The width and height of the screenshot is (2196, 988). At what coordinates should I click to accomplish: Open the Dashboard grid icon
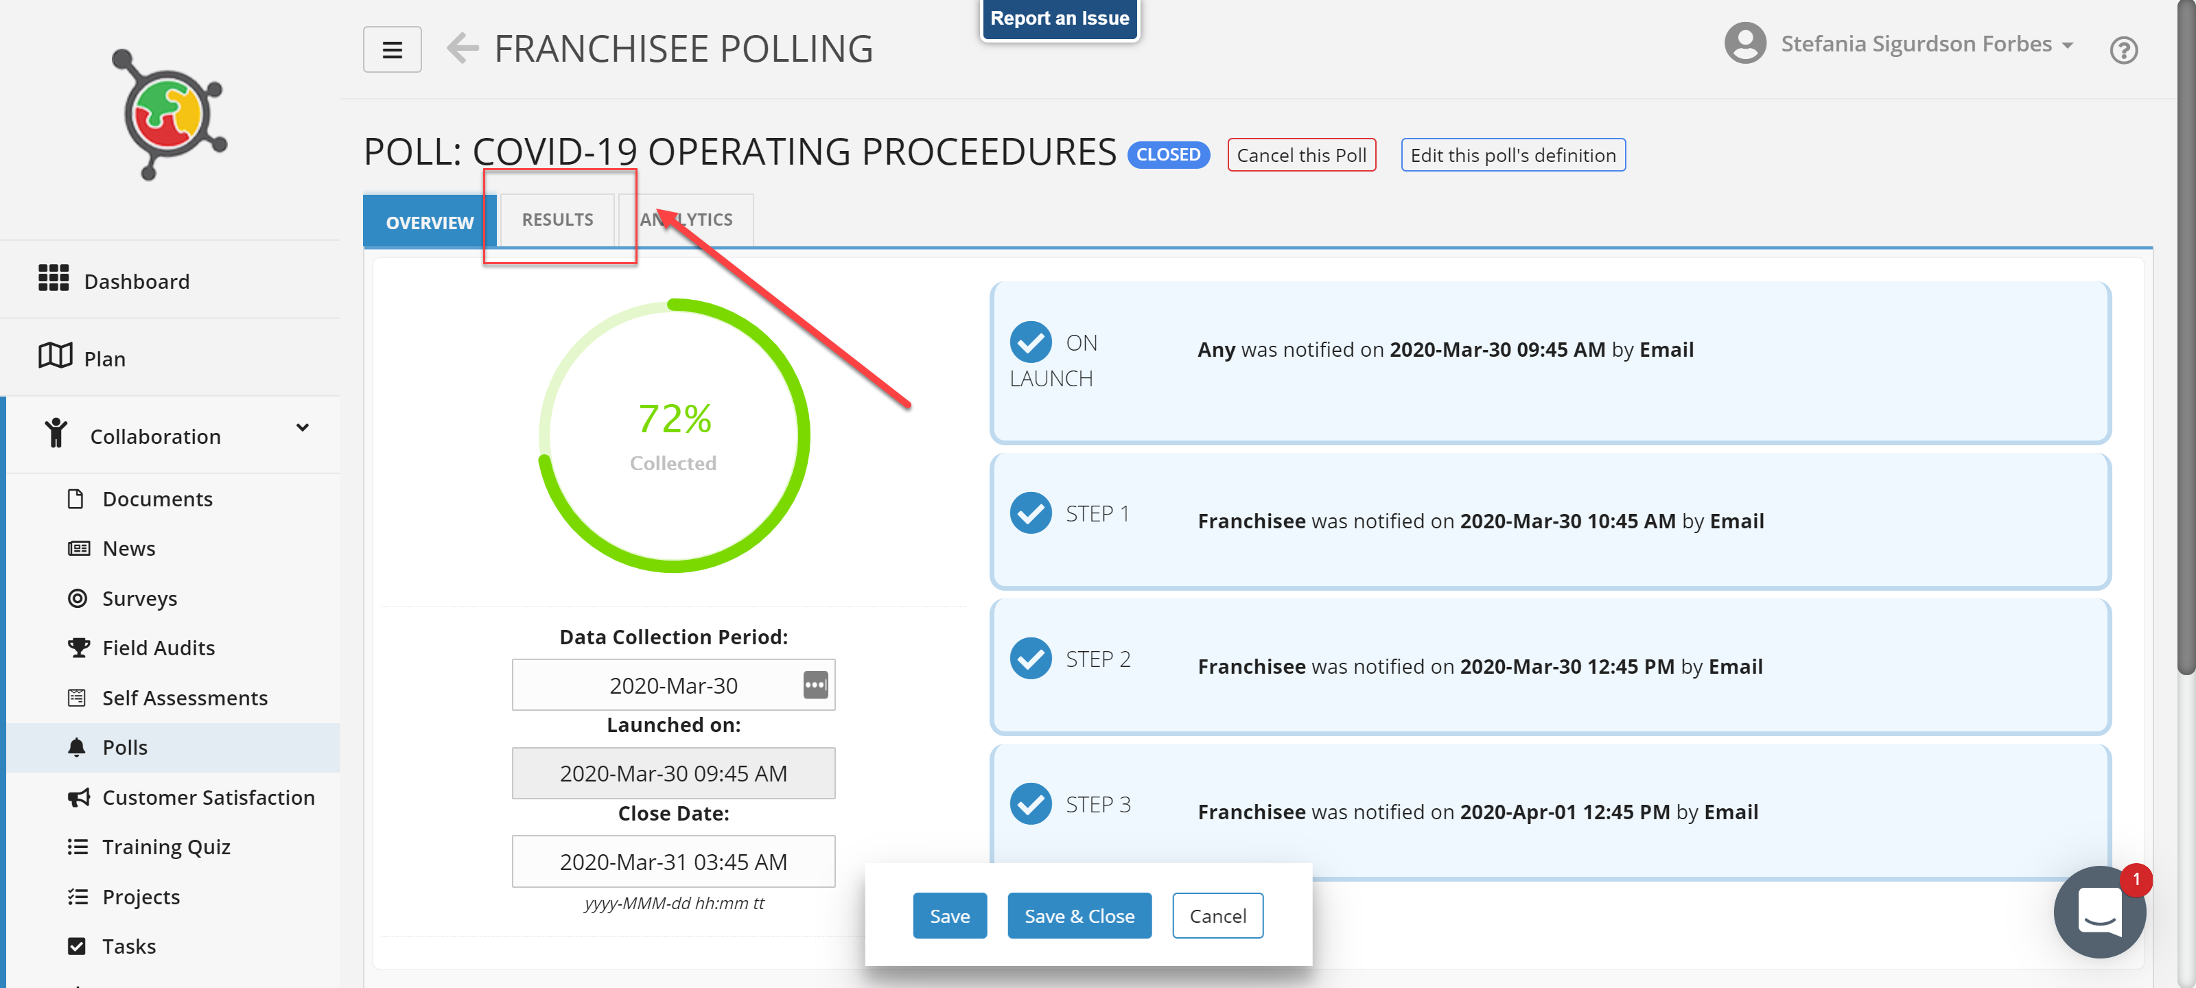54,279
